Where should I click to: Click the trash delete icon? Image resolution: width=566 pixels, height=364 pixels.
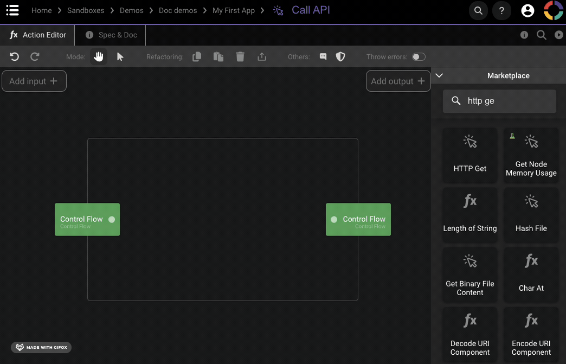(x=240, y=57)
